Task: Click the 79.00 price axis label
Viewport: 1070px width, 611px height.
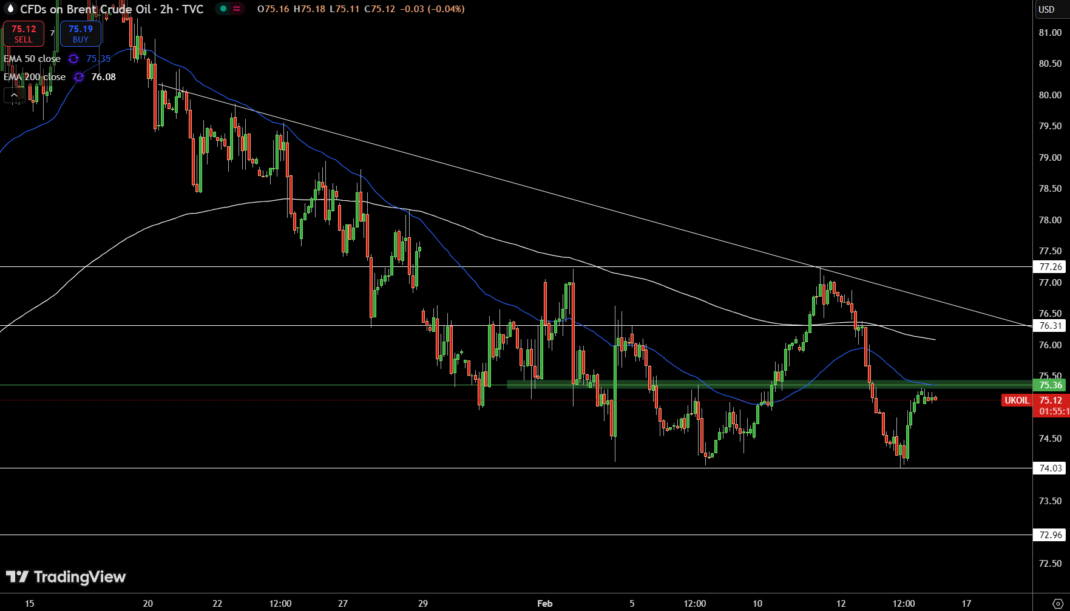Action: coord(1050,158)
